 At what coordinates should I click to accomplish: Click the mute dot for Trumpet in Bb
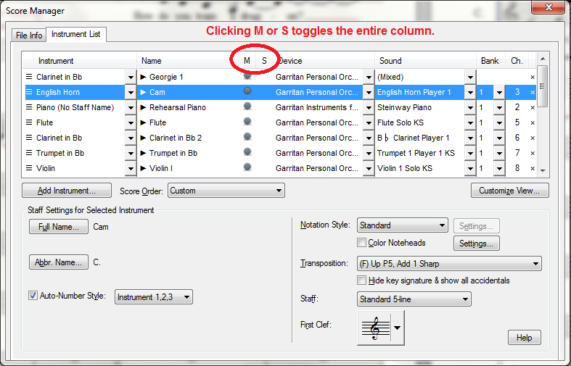click(x=247, y=152)
